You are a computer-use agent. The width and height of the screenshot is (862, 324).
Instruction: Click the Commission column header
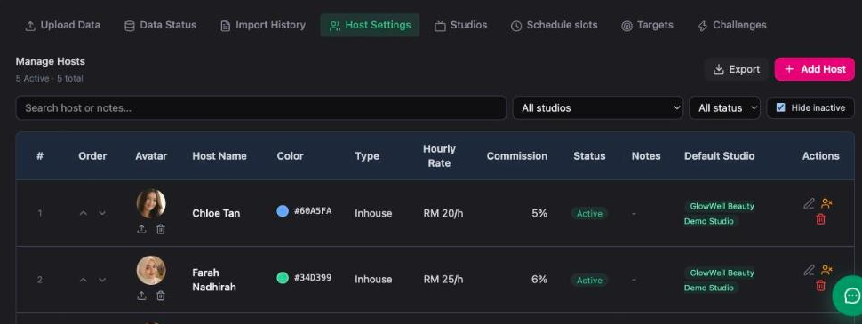517,156
